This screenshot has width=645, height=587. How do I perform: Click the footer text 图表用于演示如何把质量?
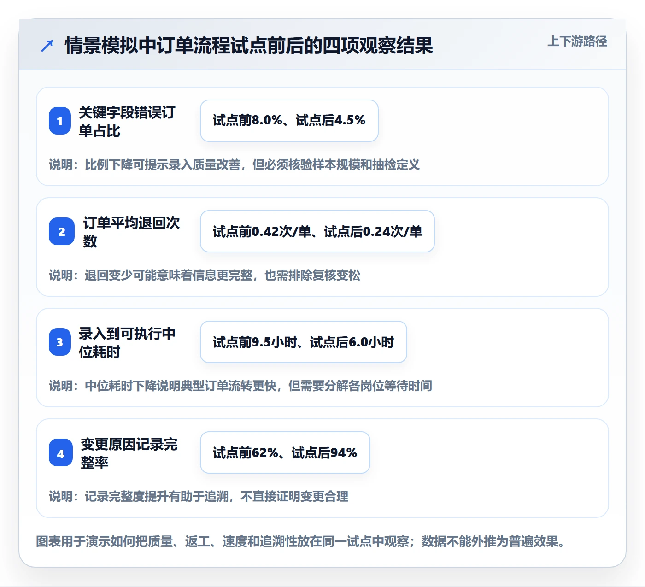[x=105, y=541]
